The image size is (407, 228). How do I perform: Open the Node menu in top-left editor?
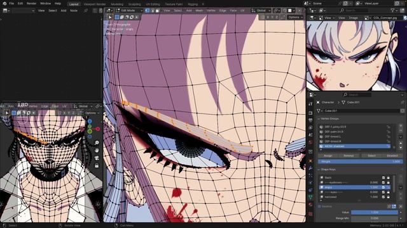point(74,11)
